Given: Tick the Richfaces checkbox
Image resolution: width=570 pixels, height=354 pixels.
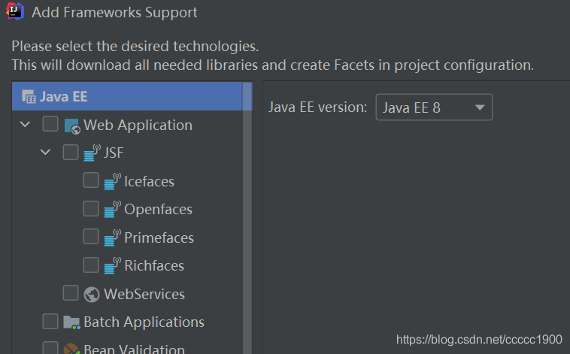Looking at the screenshot, I should tap(91, 265).
